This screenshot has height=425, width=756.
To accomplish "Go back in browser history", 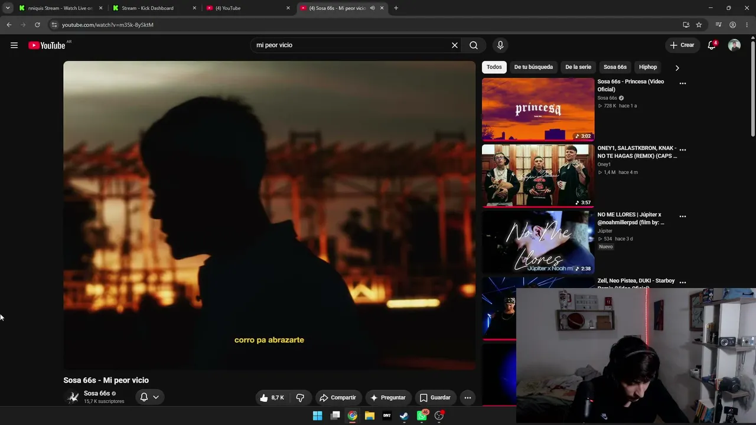I will 9,25.
